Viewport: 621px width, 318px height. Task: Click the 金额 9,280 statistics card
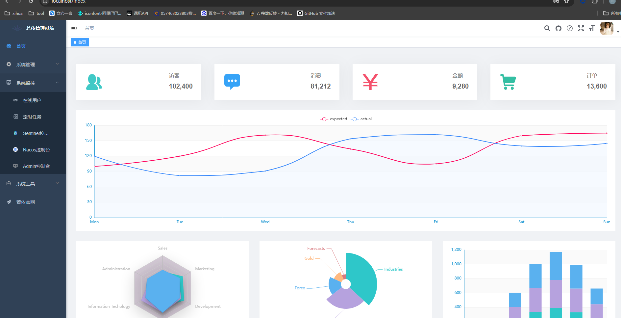415,82
